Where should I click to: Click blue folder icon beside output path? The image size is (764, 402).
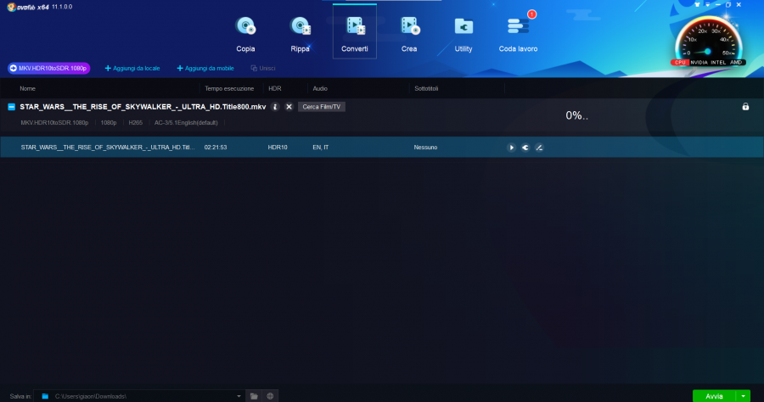[x=45, y=396]
